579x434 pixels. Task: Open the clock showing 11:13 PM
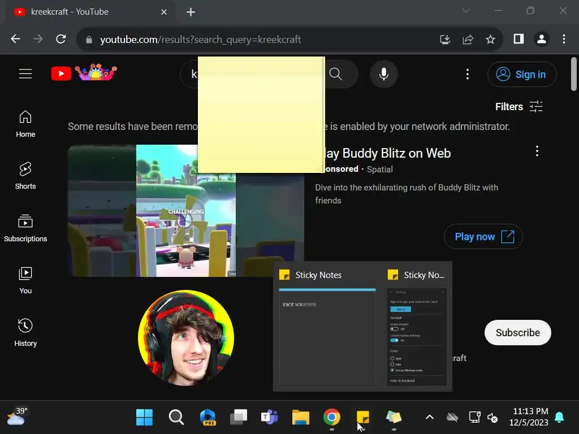(529, 417)
